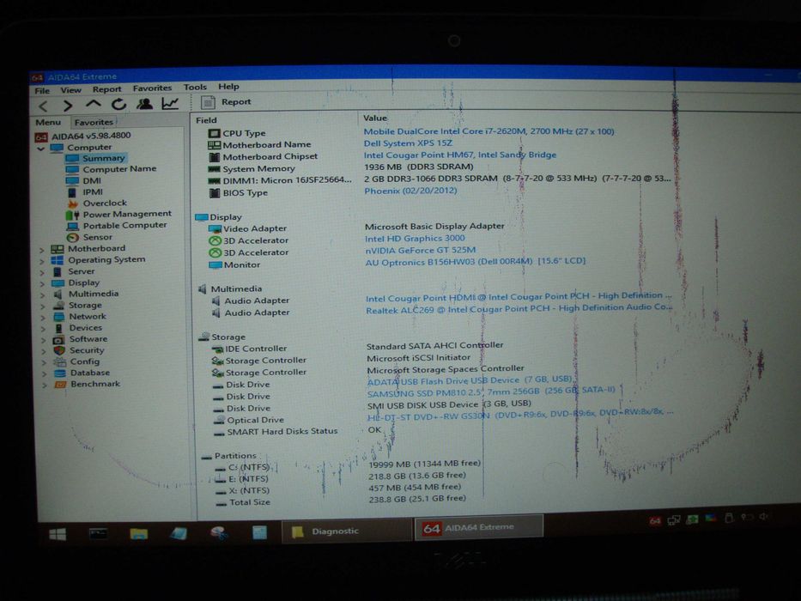Click the Optical Drive field icon
Image resolution: width=801 pixels, height=601 pixels.
tap(219, 420)
